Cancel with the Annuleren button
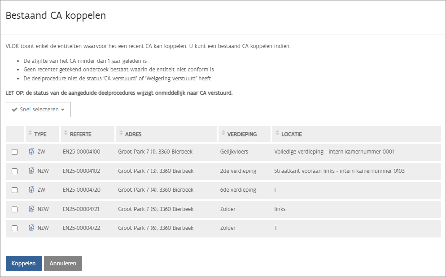Screen dimensions: 446x277 [x=63, y=264]
